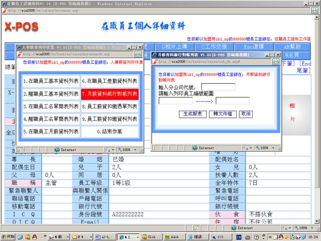The height and width of the screenshot is (241, 321).
Task: Click the 取消 button
Action: tap(245, 114)
